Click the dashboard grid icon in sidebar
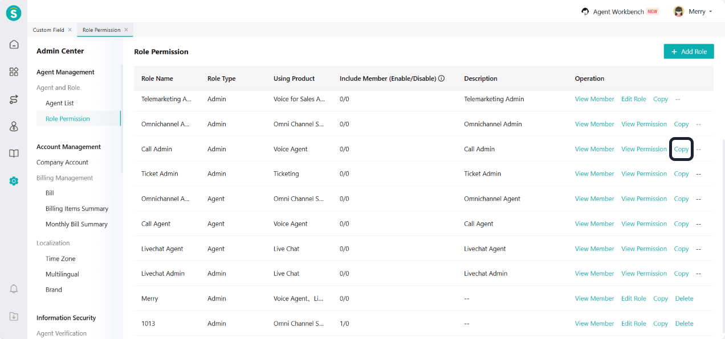Image resolution: width=725 pixels, height=339 pixels. (x=14, y=72)
